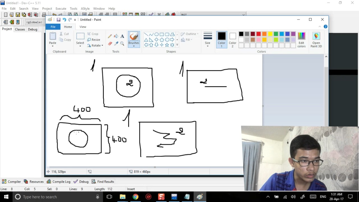359x202 pixels.
Task: Select the Fill with color bucket tool
Action: [x=116, y=36]
